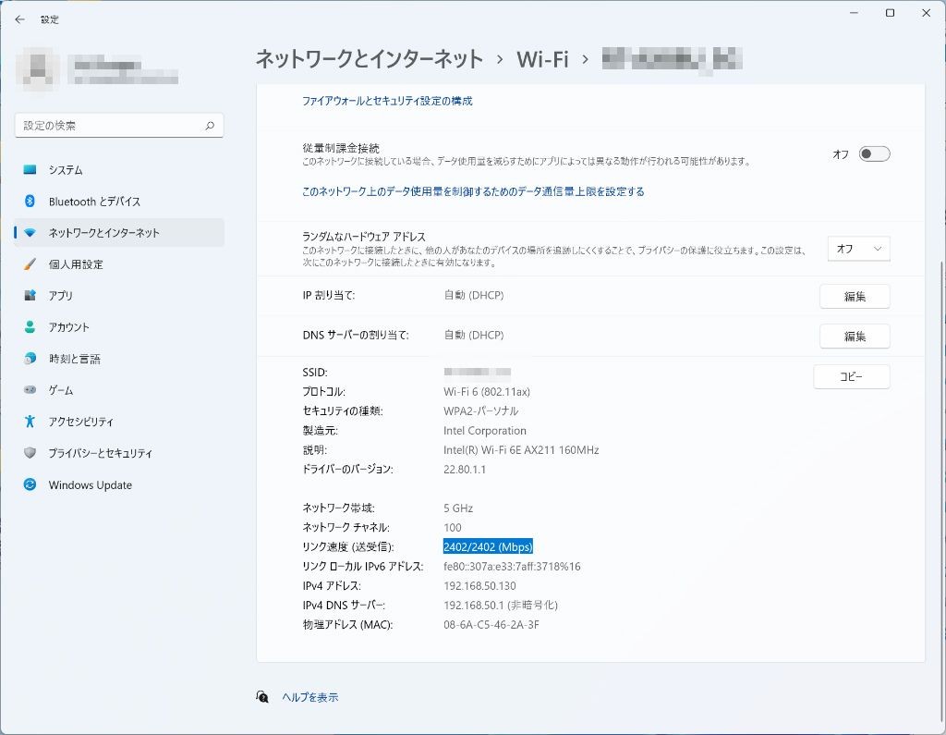The width and height of the screenshot is (946, 735).
Task: Click the Bluetooth とデバイス icon
Action: 30,202
